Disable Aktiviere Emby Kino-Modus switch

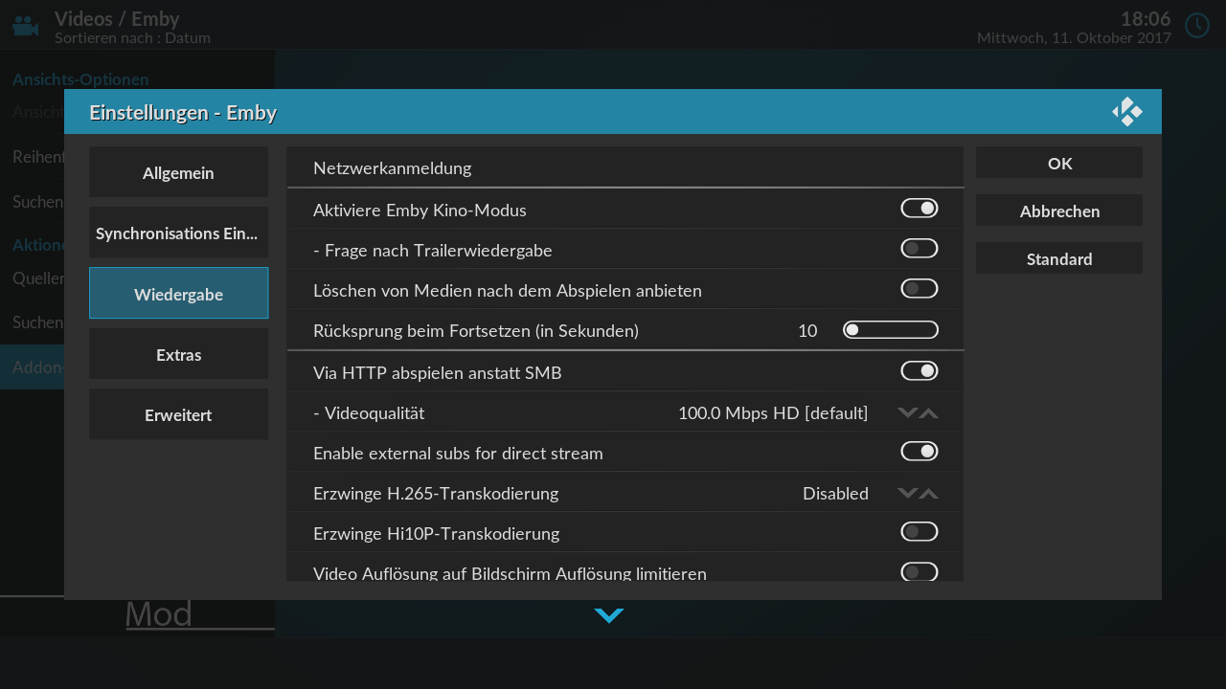pyautogui.click(x=919, y=209)
